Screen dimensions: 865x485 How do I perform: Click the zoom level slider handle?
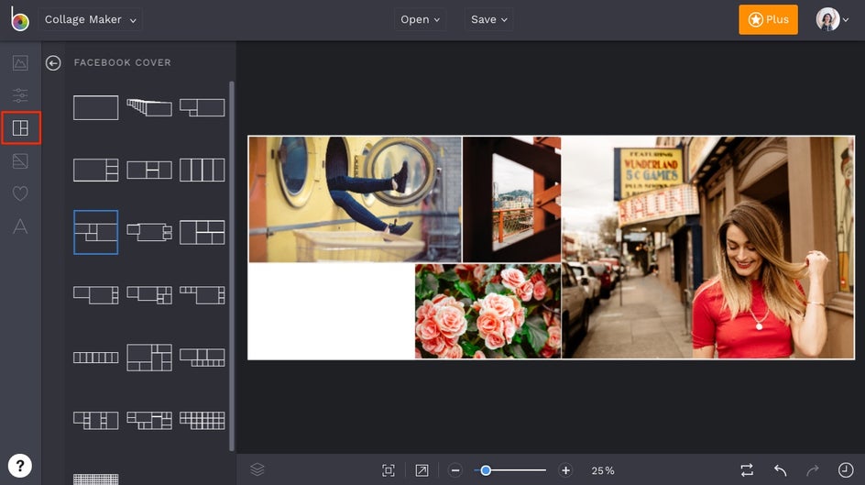click(486, 470)
